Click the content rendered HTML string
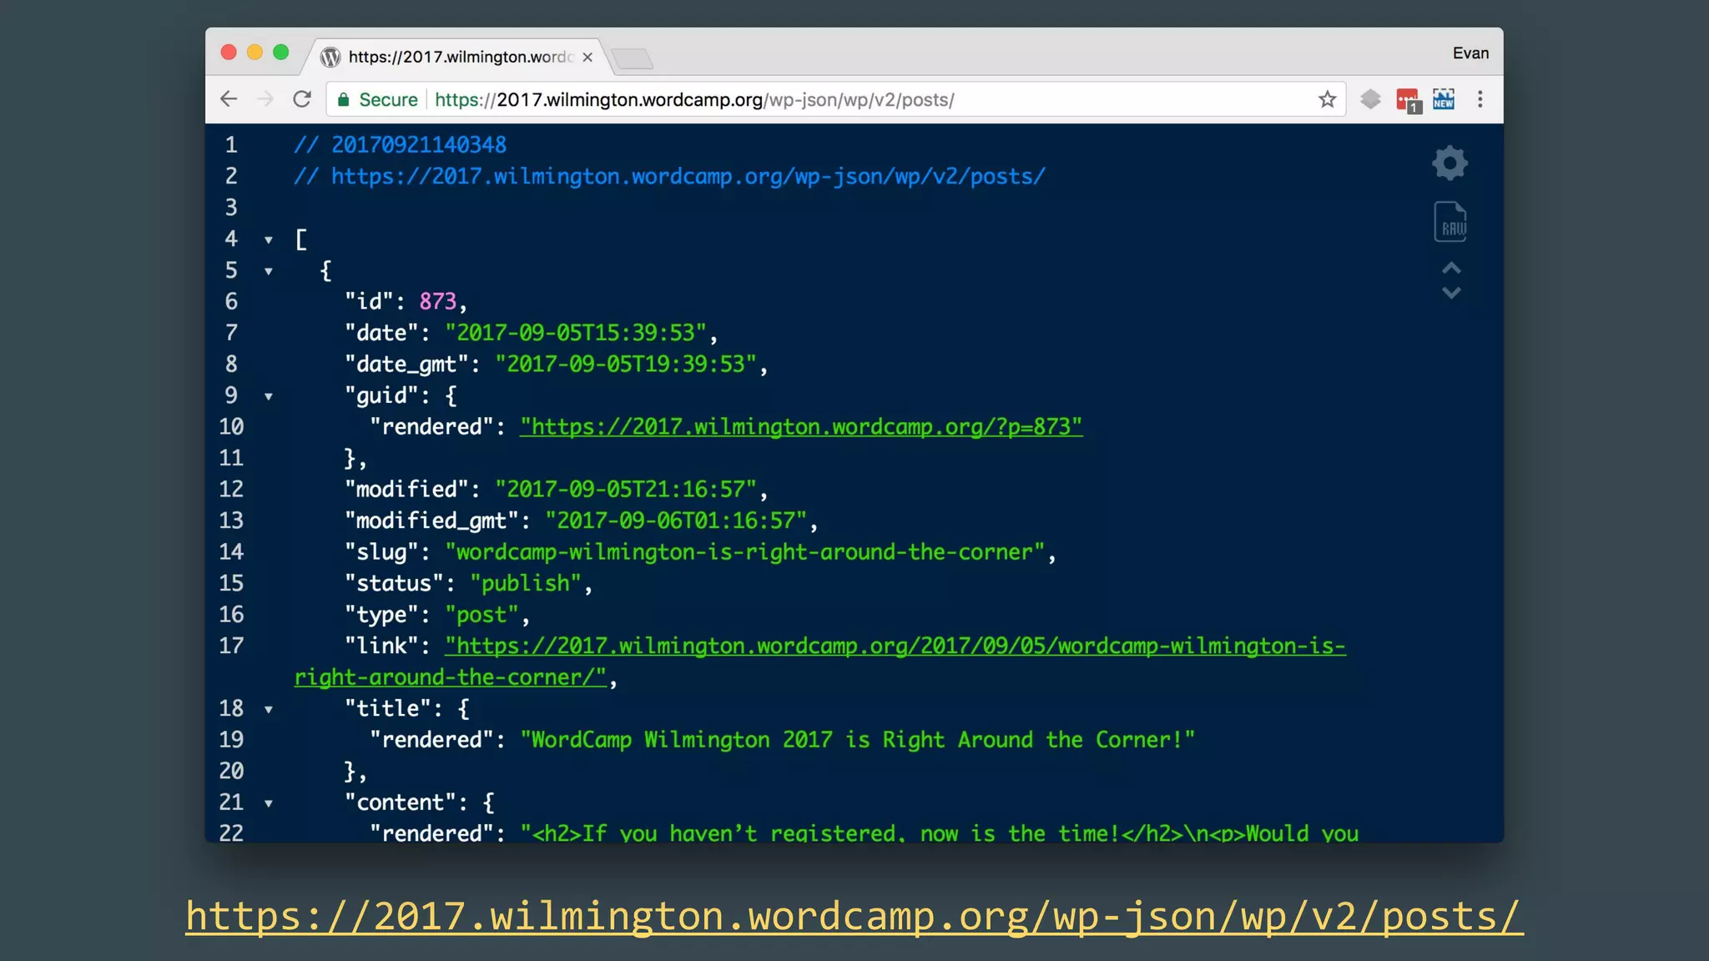1709x961 pixels. click(939, 833)
